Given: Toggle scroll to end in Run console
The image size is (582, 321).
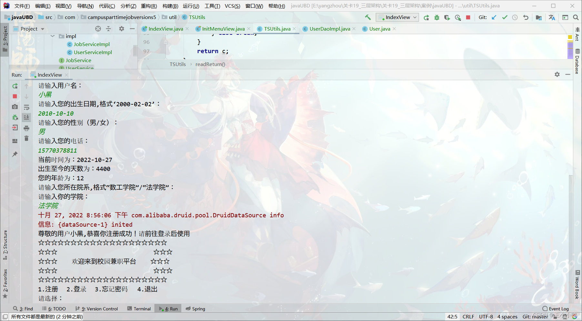Looking at the screenshot, I should [x=26, y=117].
